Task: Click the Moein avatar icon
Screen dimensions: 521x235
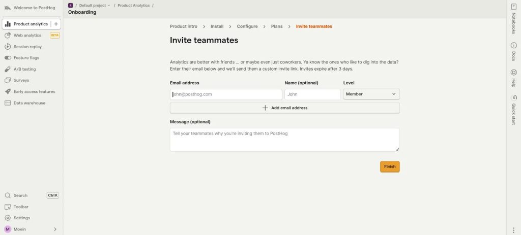Action: tap(8, 229)
